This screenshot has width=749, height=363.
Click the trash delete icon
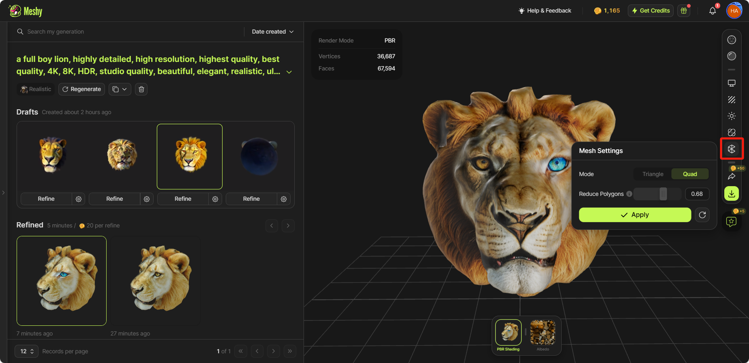click(141, 89)
